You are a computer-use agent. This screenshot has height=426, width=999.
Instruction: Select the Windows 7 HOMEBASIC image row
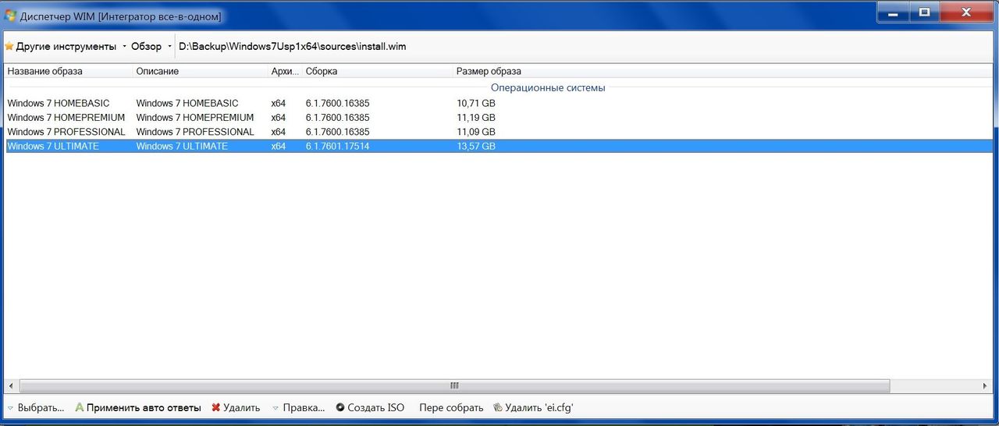click(x=59, y=103)
